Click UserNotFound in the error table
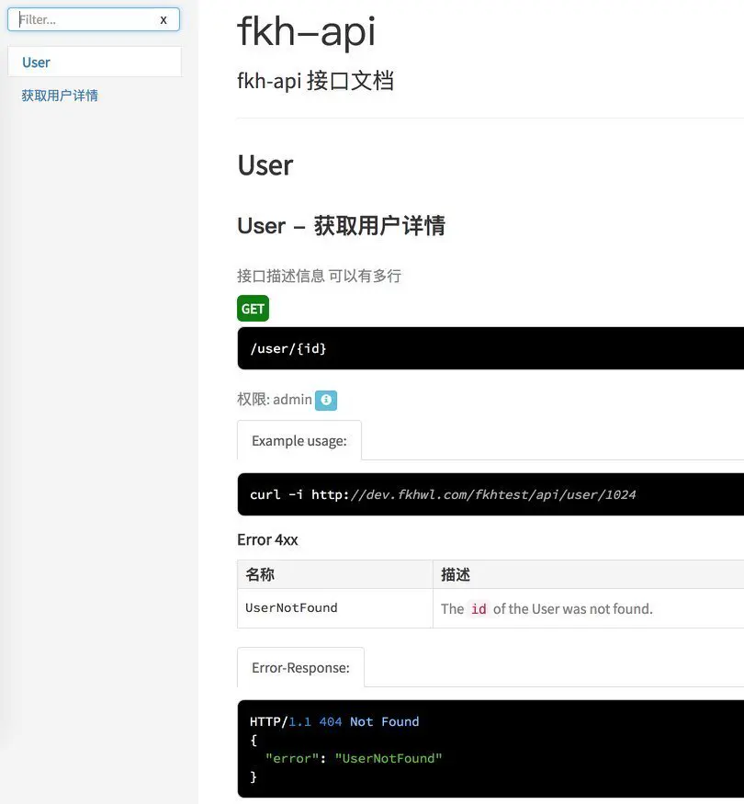Viewport: 744px width, 804px height. coord(291,607)
